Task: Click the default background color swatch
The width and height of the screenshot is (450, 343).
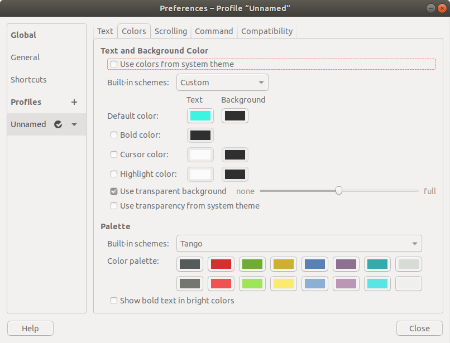Action: pyautogui.click(x=235, y=116)
